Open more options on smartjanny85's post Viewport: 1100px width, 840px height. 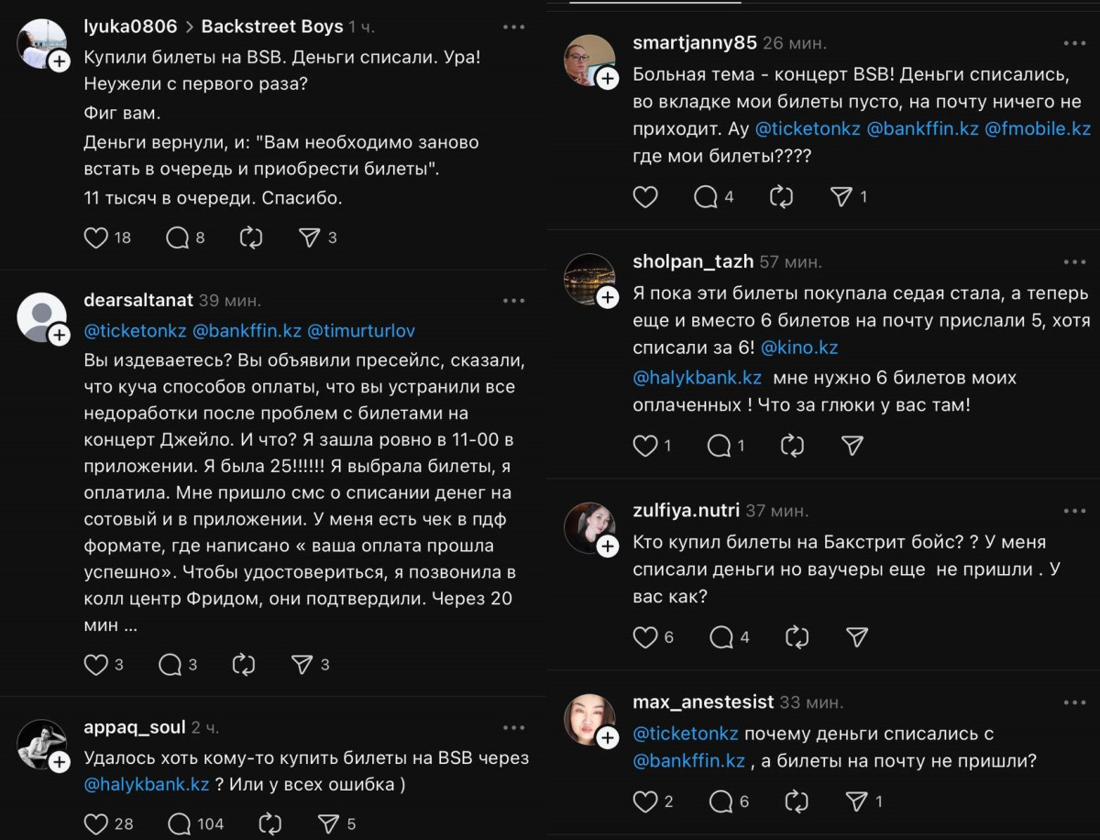click(1074, 43)
